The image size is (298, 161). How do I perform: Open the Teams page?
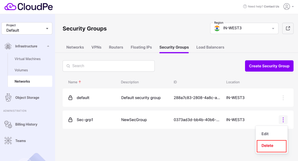pyautogui.click(x=21, y=141)
